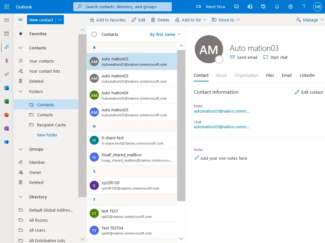
Task: Open the Excel app icon
Action: tap(7, 102)
